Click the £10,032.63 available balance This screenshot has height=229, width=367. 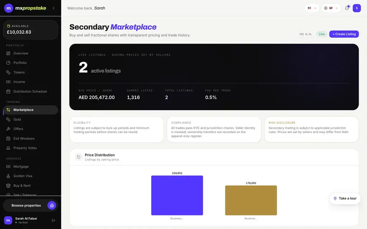(x=19, y=32)
